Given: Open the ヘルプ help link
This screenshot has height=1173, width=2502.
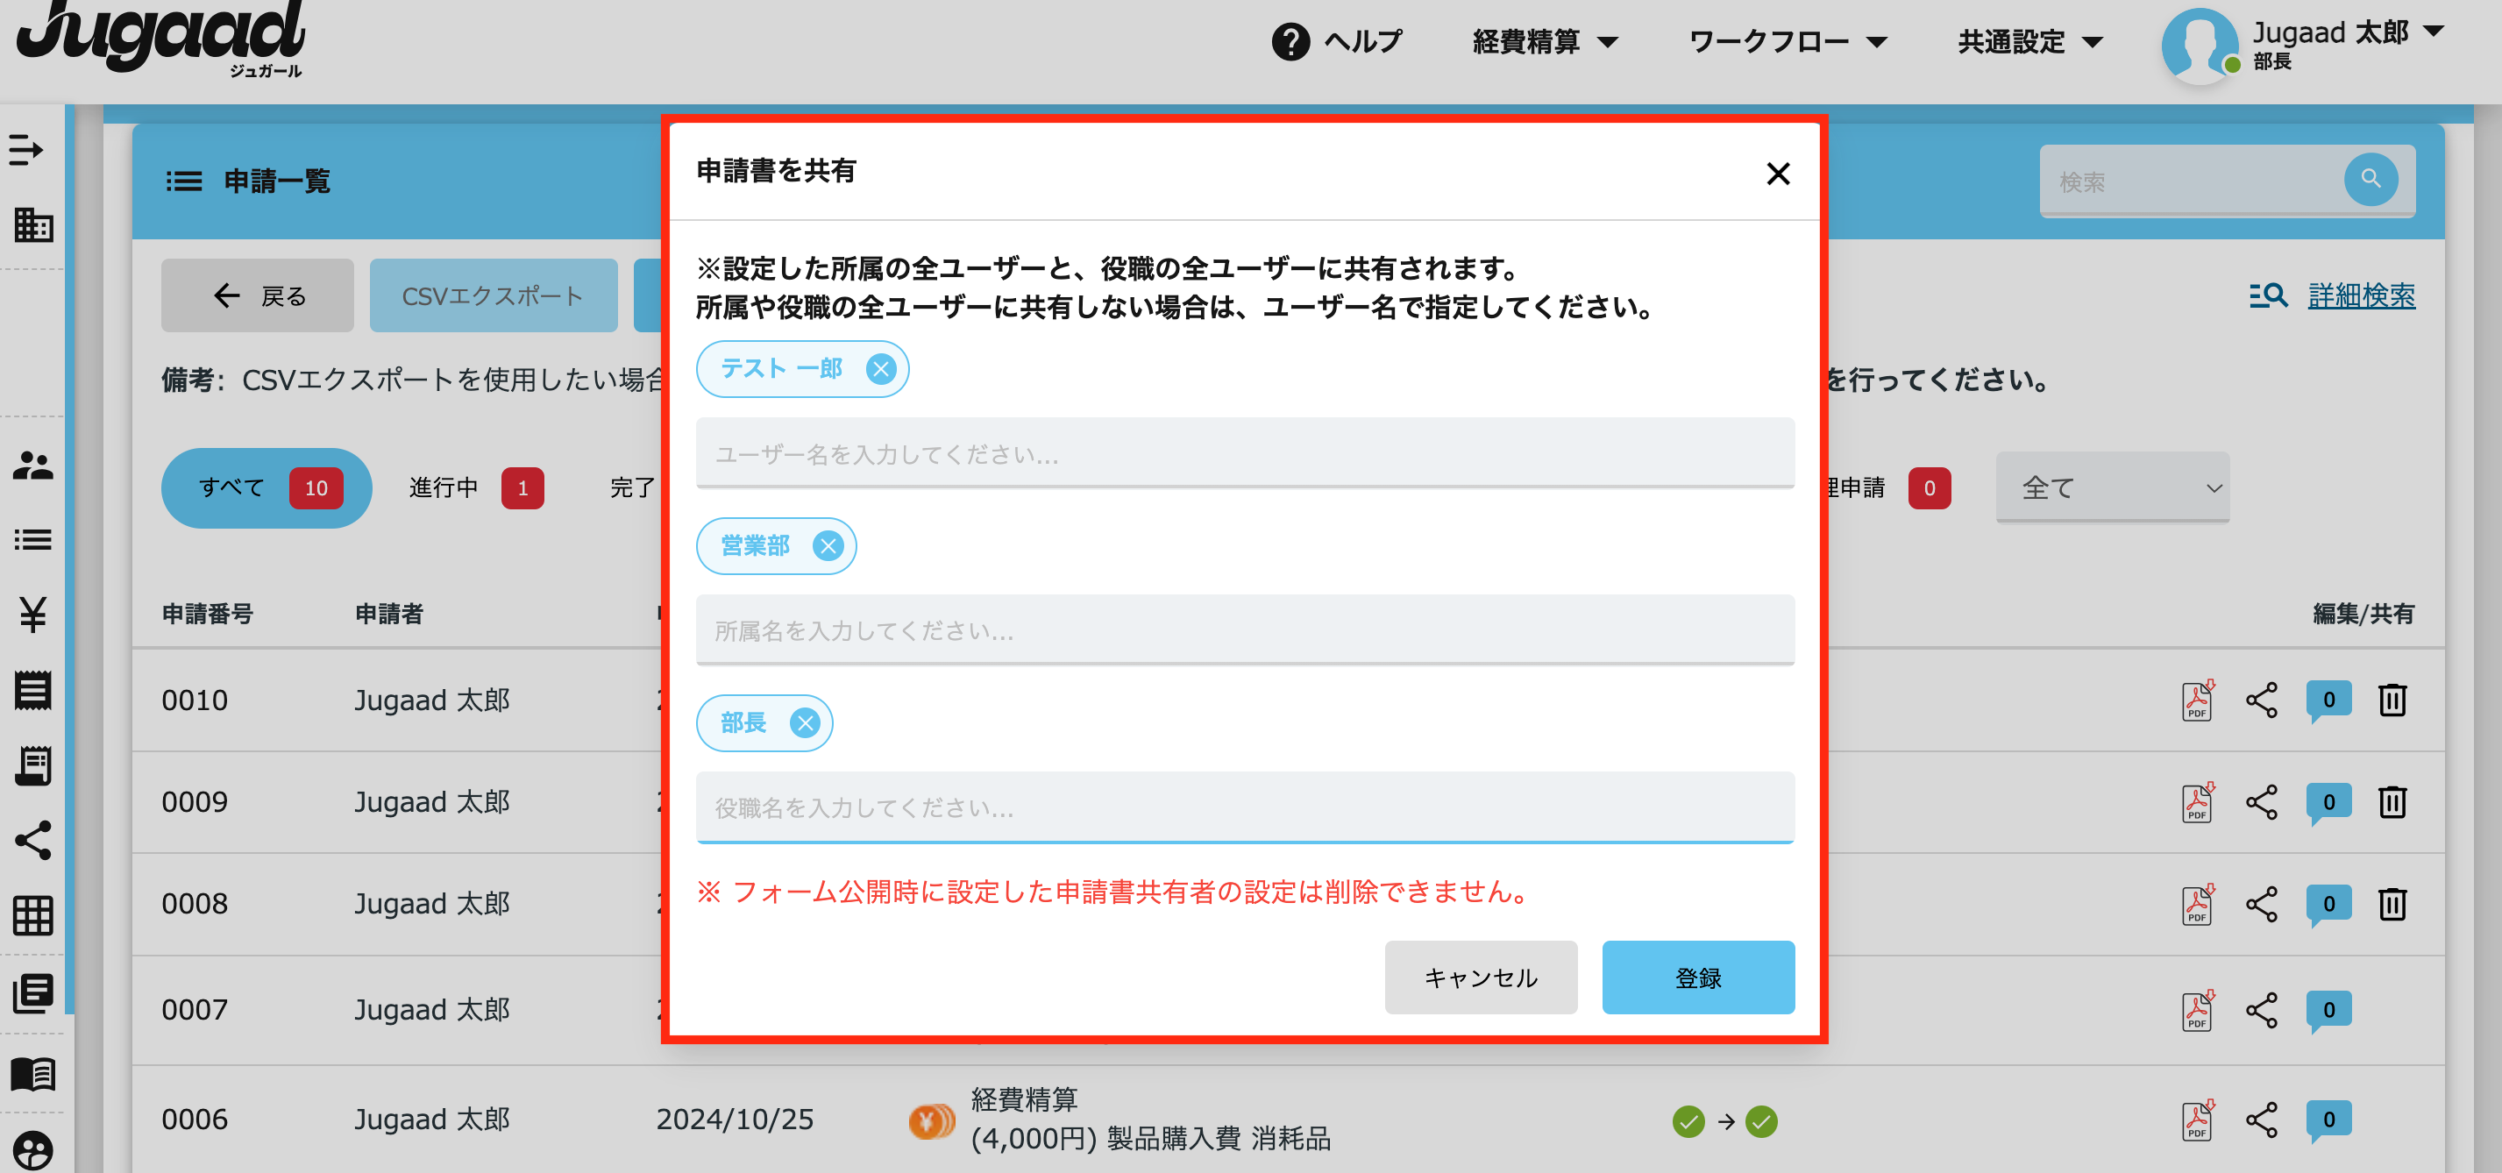Looking at the screenshot, I should tap(1338, 42).
